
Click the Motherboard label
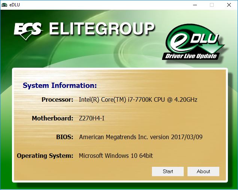[52, 118]
